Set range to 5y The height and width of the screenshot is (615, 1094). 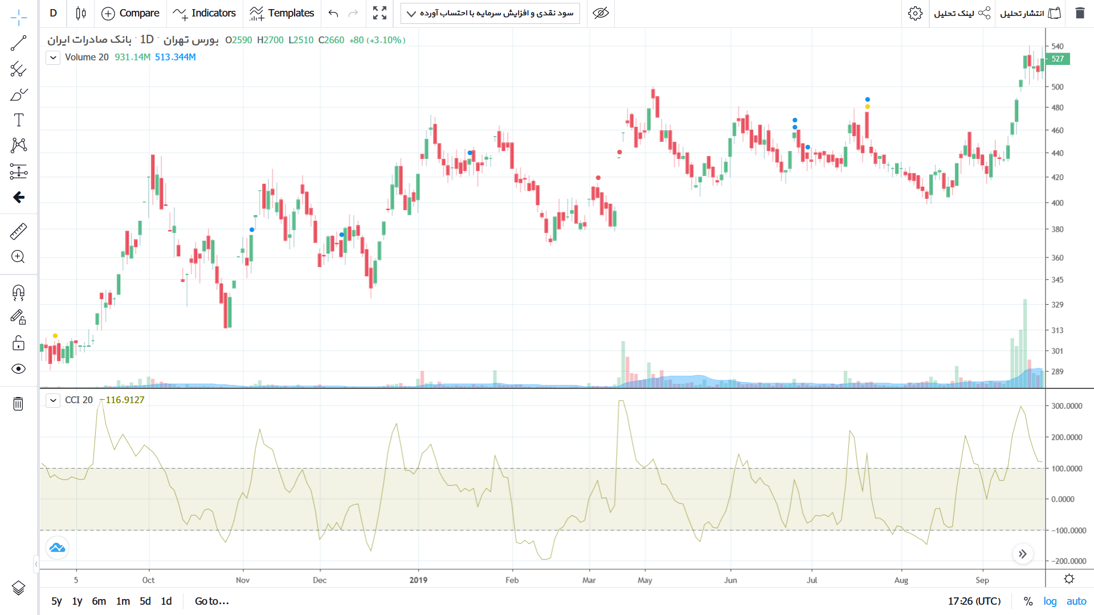(56, 601)
